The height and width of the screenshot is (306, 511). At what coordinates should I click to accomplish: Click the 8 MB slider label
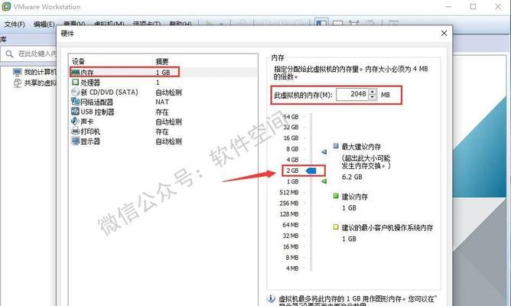click(292, 258)
